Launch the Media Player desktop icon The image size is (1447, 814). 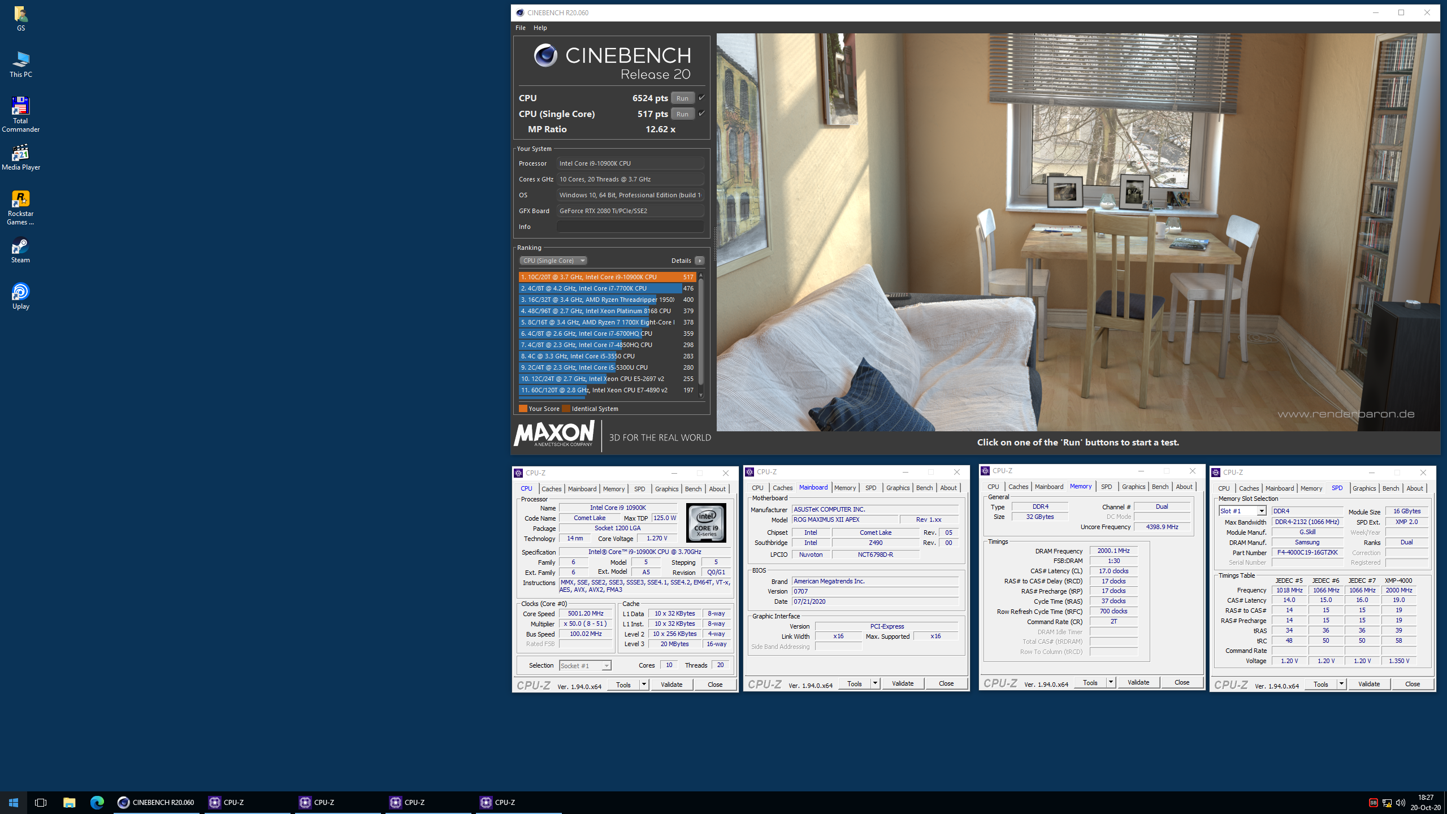click(20, 157)
